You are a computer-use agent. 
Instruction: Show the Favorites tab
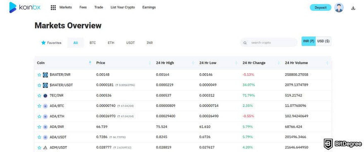(x=51, y=43)
